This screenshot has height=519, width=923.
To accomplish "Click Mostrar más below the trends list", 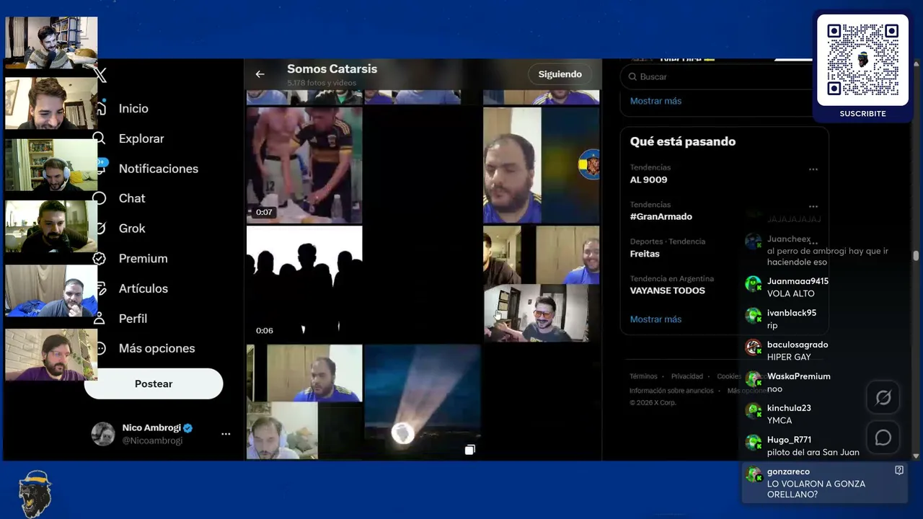I will click(x=655, y=319).
